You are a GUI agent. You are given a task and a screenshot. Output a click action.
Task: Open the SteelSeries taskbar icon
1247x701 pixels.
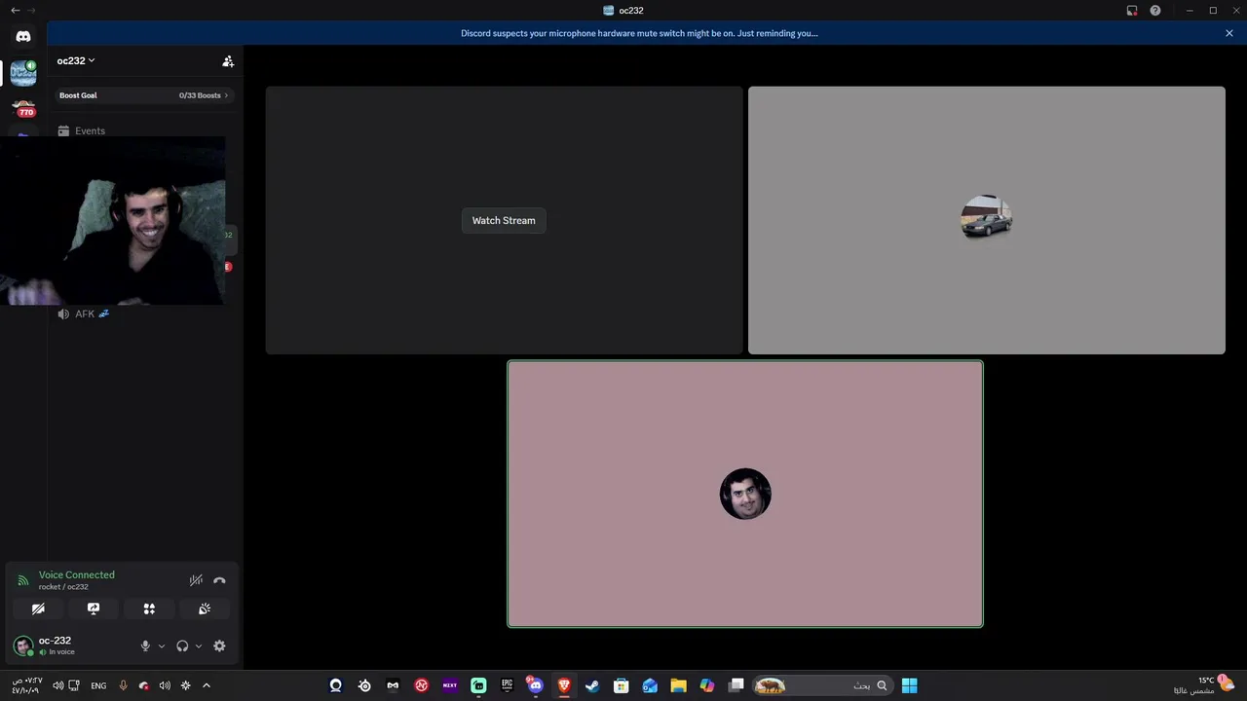[x=364, y=685]
